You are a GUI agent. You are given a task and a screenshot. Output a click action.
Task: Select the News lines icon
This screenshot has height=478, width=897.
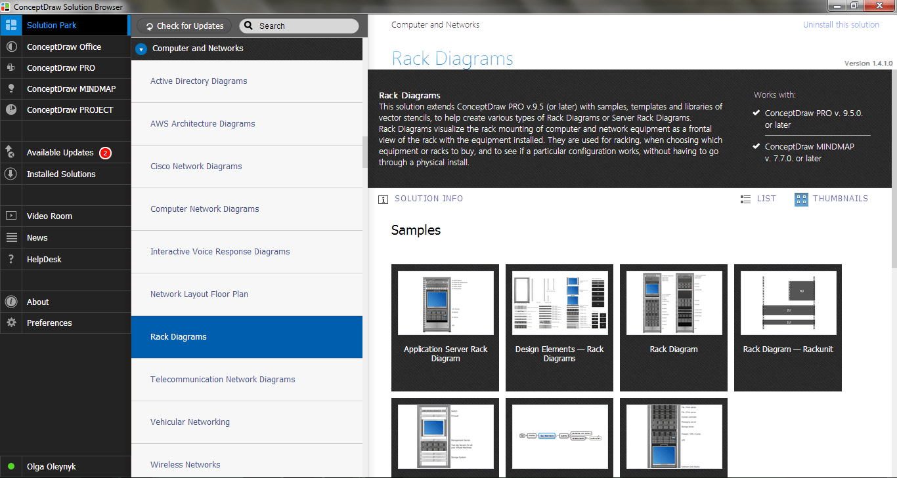[x=11, y=237]
